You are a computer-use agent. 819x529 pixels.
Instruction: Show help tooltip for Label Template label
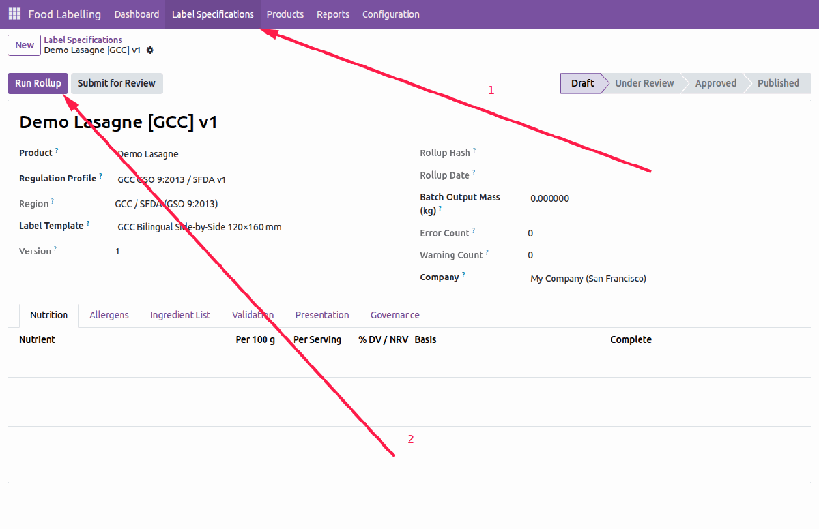88,223
